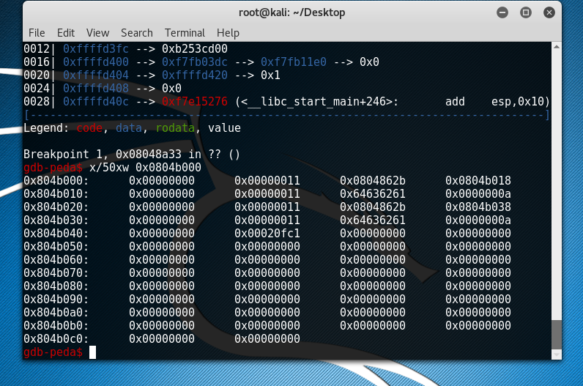Click the stack address 0xffffd400
Viewport: 583px width, 386px height.
click(x=95, y=62)
